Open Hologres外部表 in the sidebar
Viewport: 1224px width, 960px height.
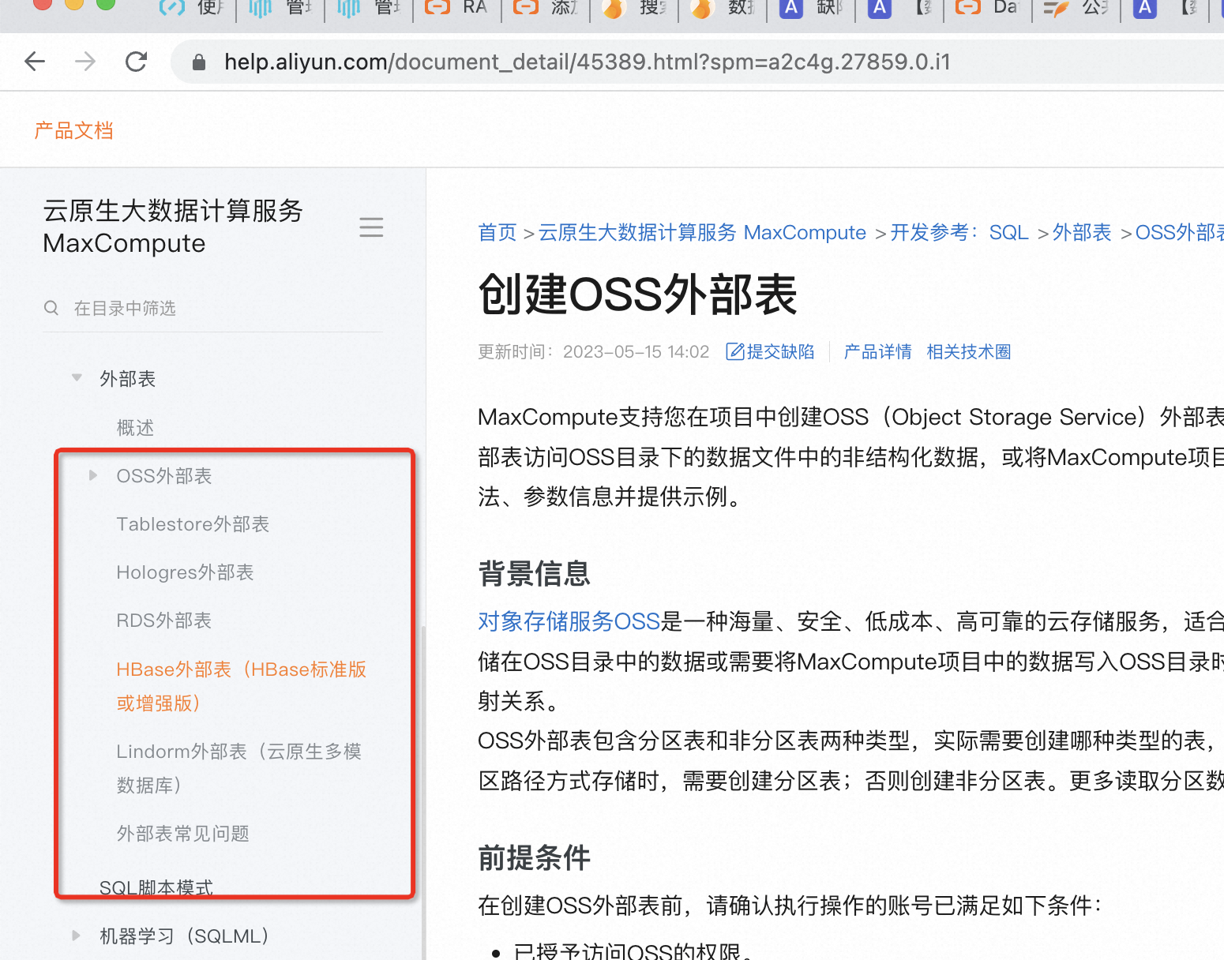(185, 572)
